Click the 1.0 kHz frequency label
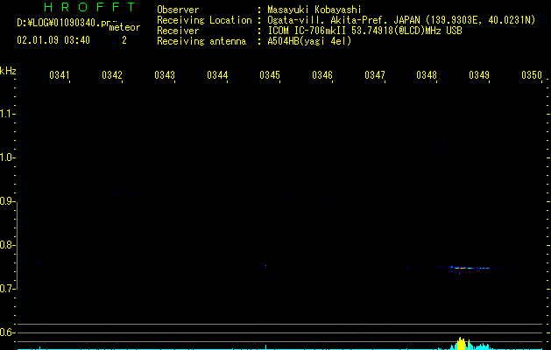Image resolution: width=551 pixels, height=350 pixels. point(7,157)
